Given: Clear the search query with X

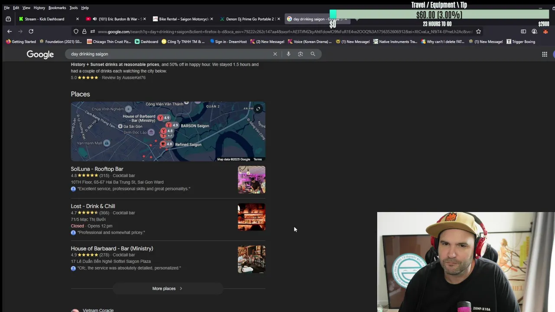Looking at the screenshot, I should coord(275,54).
